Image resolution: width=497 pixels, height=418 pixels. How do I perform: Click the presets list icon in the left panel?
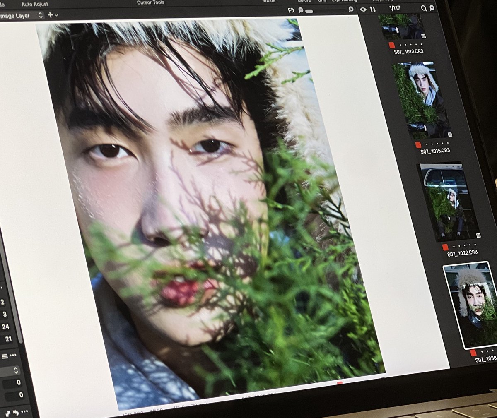click(x=5, y=356)
